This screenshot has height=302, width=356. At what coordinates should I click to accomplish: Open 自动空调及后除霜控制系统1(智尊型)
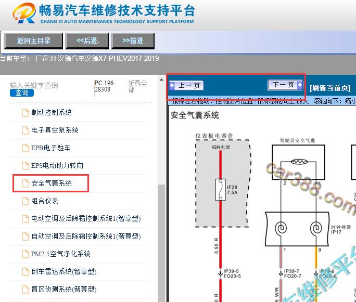[x=86, y=237]
